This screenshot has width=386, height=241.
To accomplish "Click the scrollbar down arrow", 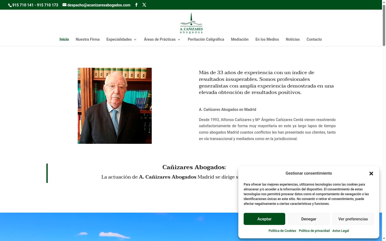I will pyautogui.click(x=384, y=239).
